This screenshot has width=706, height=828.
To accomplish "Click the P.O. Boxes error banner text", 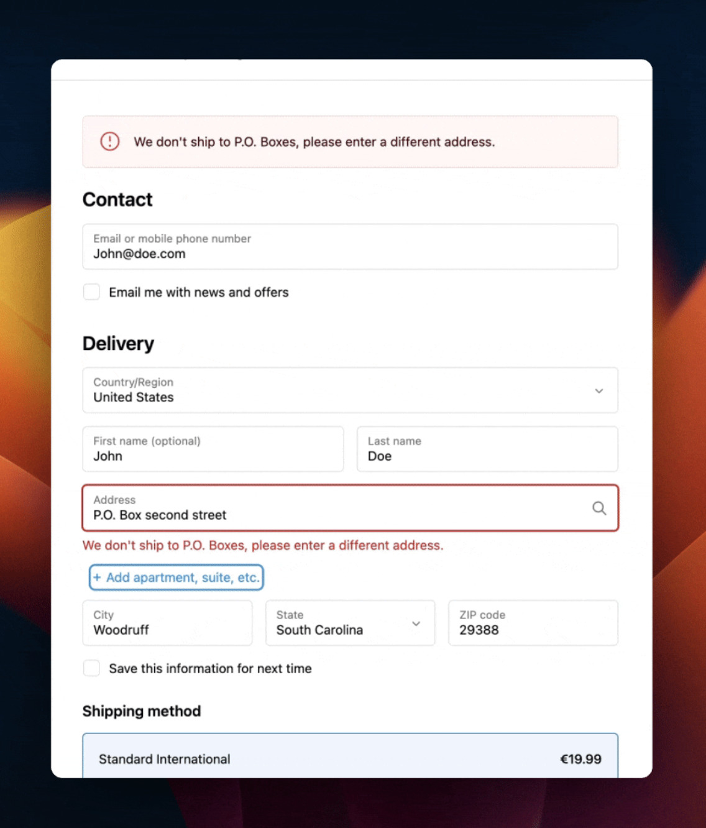I will click(x=314, y=142).
